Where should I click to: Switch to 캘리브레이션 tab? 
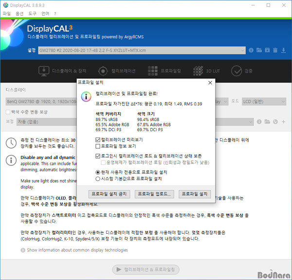click(x=117, y=71)
